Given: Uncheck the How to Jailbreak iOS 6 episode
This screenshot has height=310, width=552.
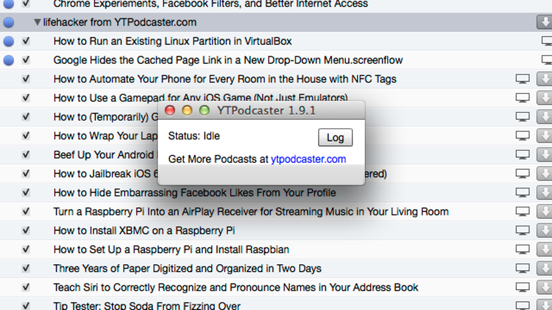Looking at the screenshot, I should 26,174.
